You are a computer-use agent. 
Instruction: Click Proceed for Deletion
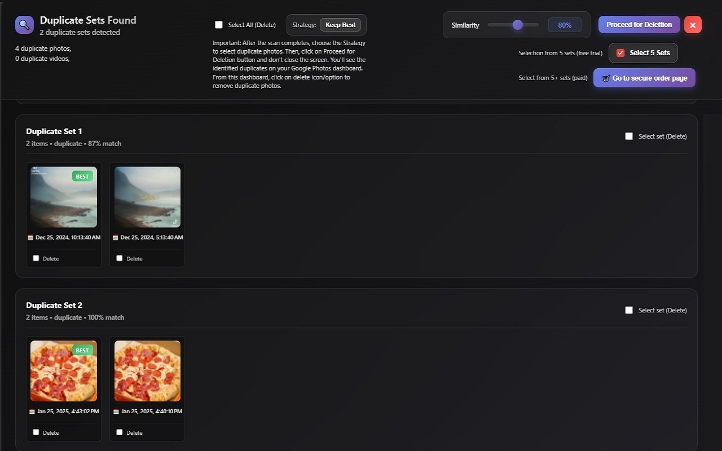639,25
